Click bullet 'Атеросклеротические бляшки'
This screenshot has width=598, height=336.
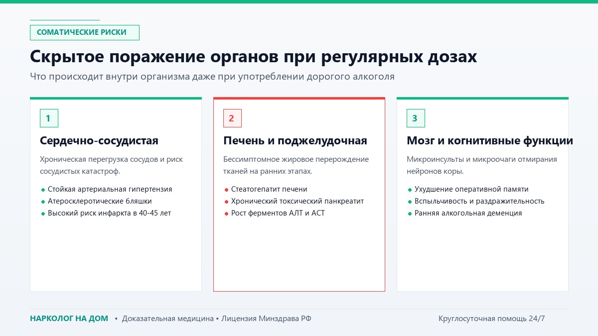pos(100,201)
